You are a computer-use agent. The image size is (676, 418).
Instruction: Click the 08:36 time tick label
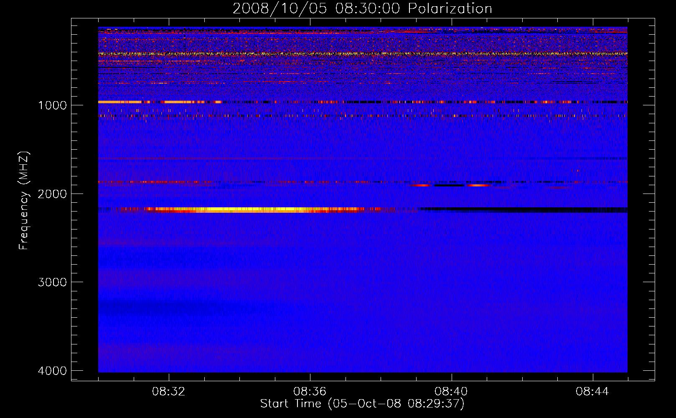[x=310, y=392]
